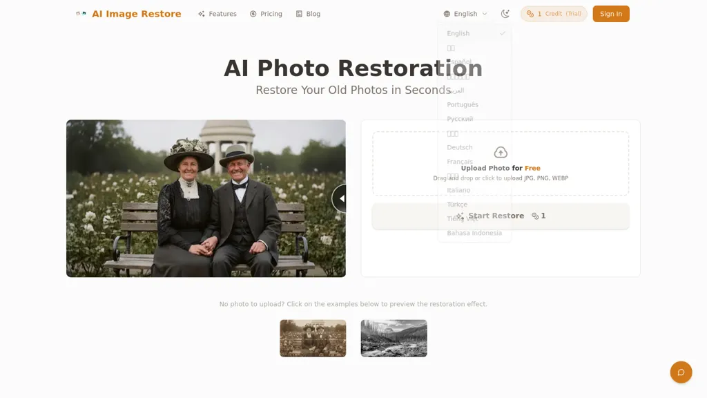The height and width of the screenshot is (398, 707).
Task: Preview the black-and-white mountain landscape example
Action: pos(394,339)
